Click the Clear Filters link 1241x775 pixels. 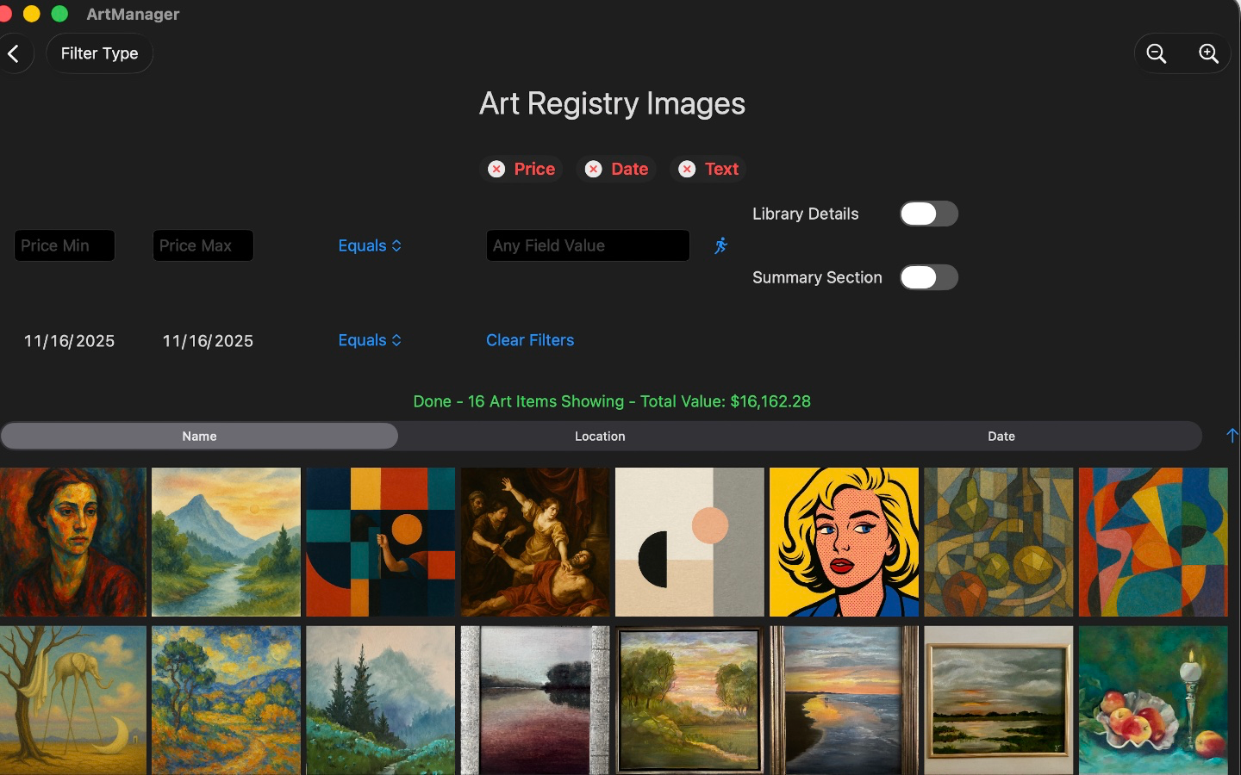[x=530, y=340]
